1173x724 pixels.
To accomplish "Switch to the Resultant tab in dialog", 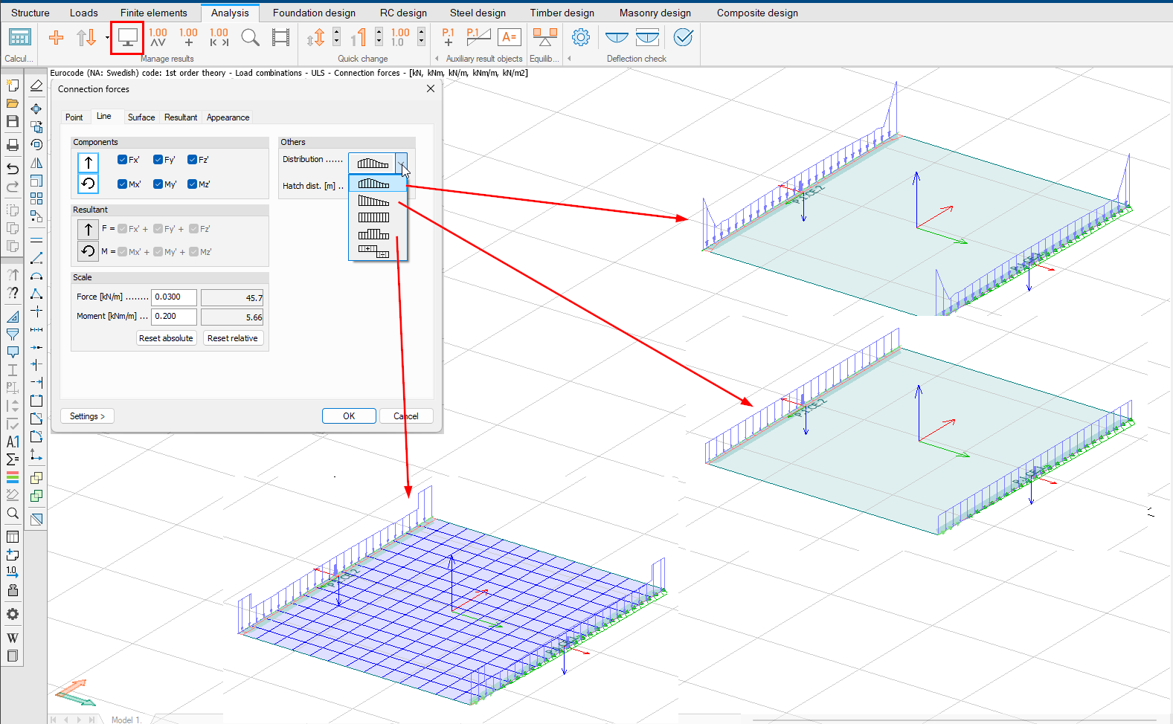I will [181, 117].
